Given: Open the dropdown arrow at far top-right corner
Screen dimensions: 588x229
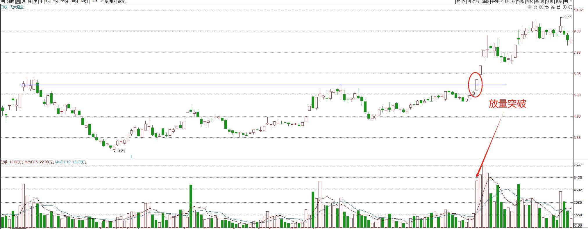Looking at the screenshot, I should [x=571, y=1].
